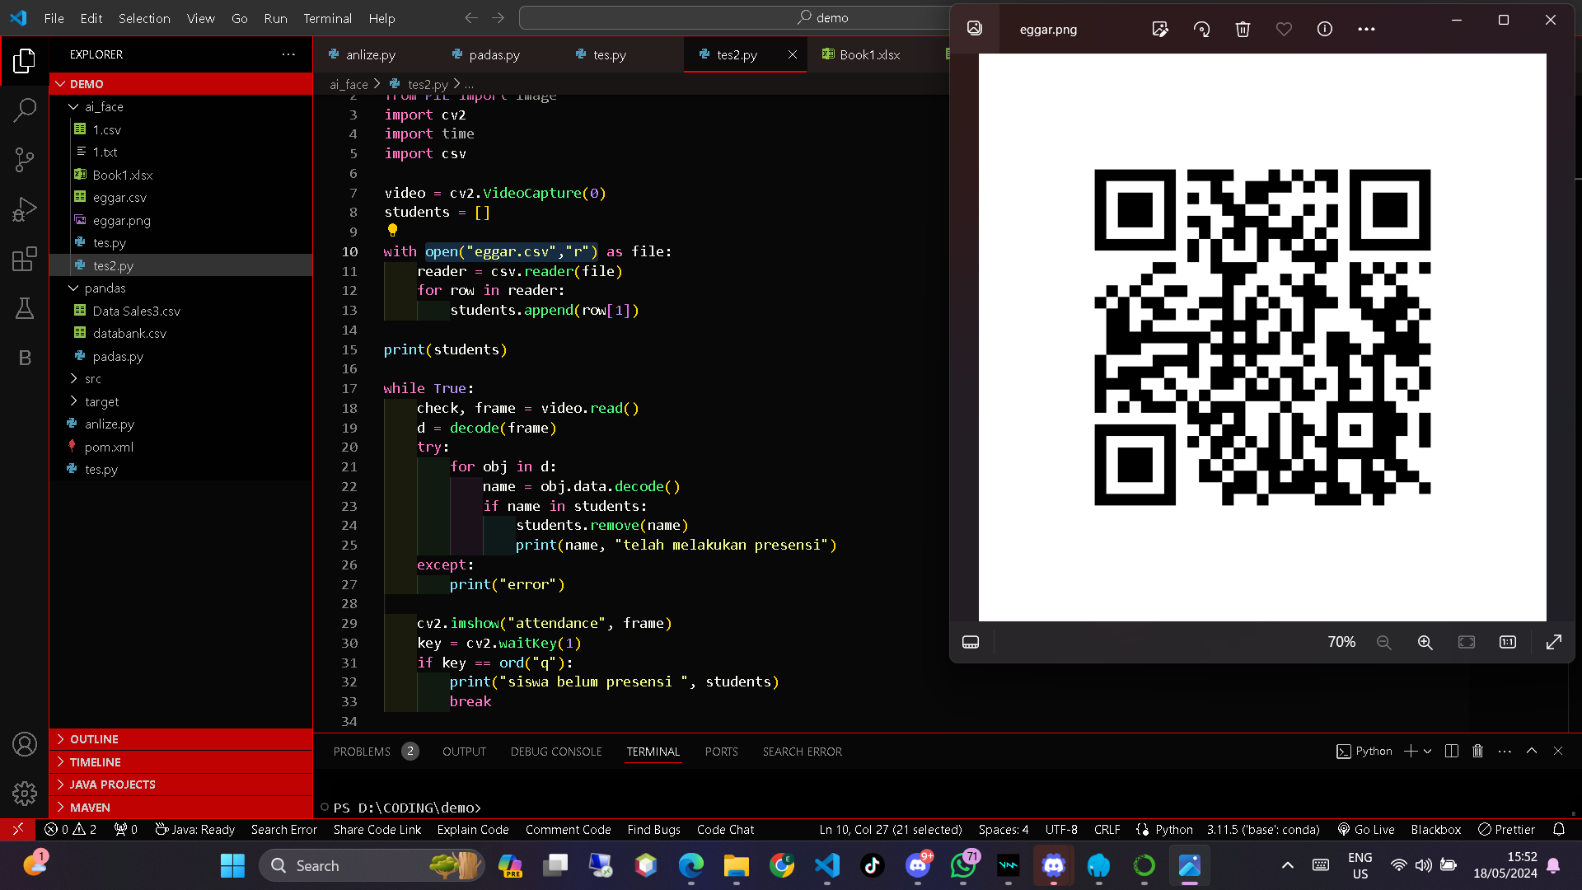This screenshot has width=1582, height=890.
Task: Open the See more menu in Photos
Action: (x=1366, y=29)
